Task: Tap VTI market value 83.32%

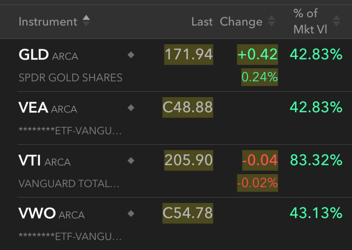Action: click(x=316, y=160)
